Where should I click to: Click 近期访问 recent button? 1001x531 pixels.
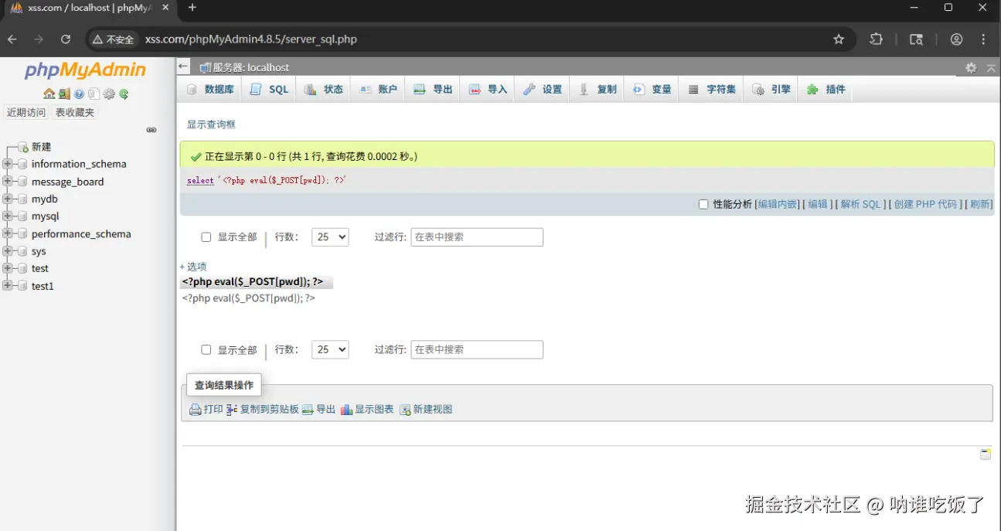click(26, 113)
